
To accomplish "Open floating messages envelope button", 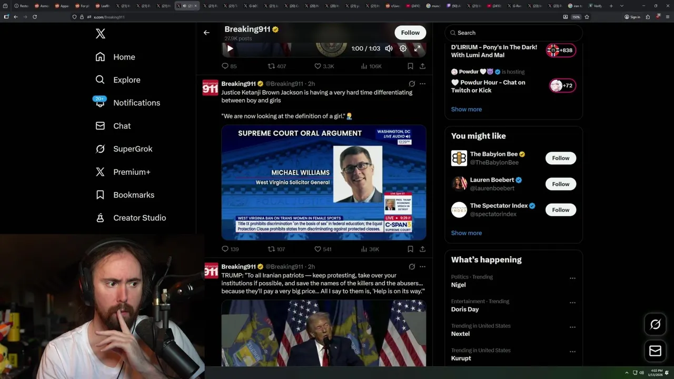I will click(655, 351).
